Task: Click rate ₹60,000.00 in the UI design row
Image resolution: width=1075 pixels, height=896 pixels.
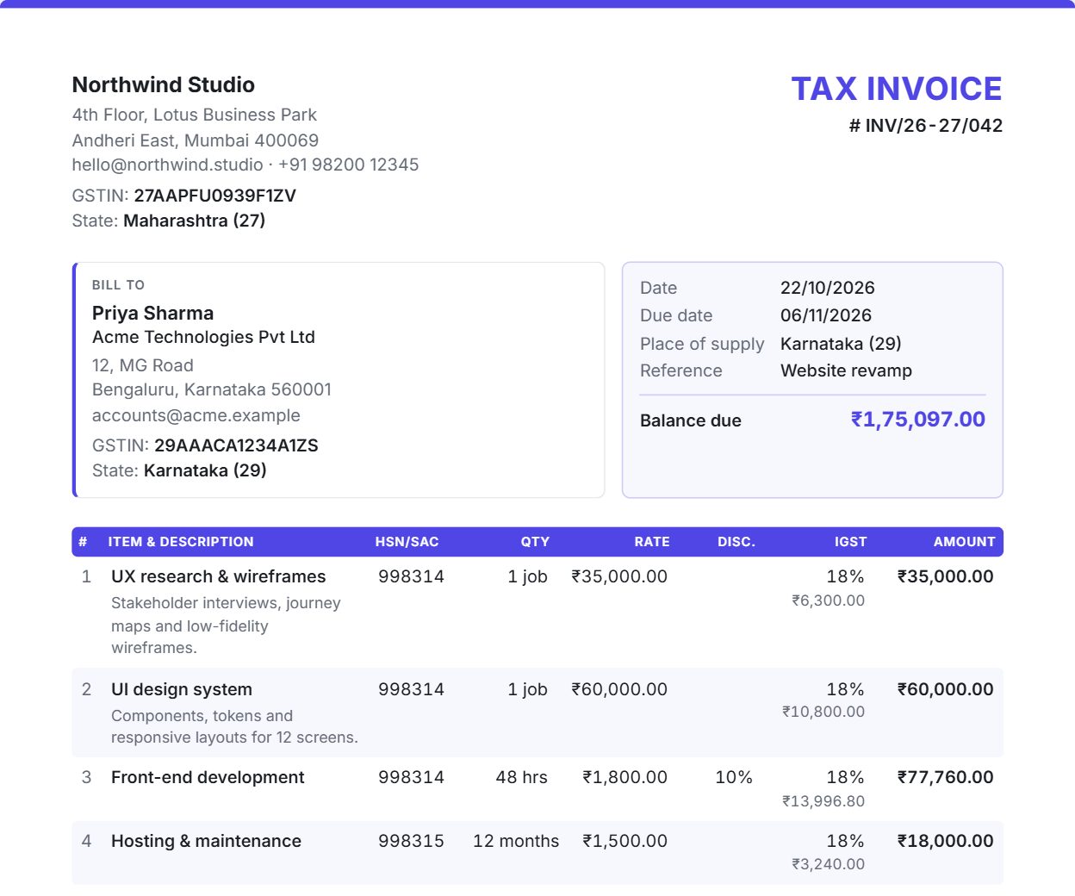Action: pos(619,689)
